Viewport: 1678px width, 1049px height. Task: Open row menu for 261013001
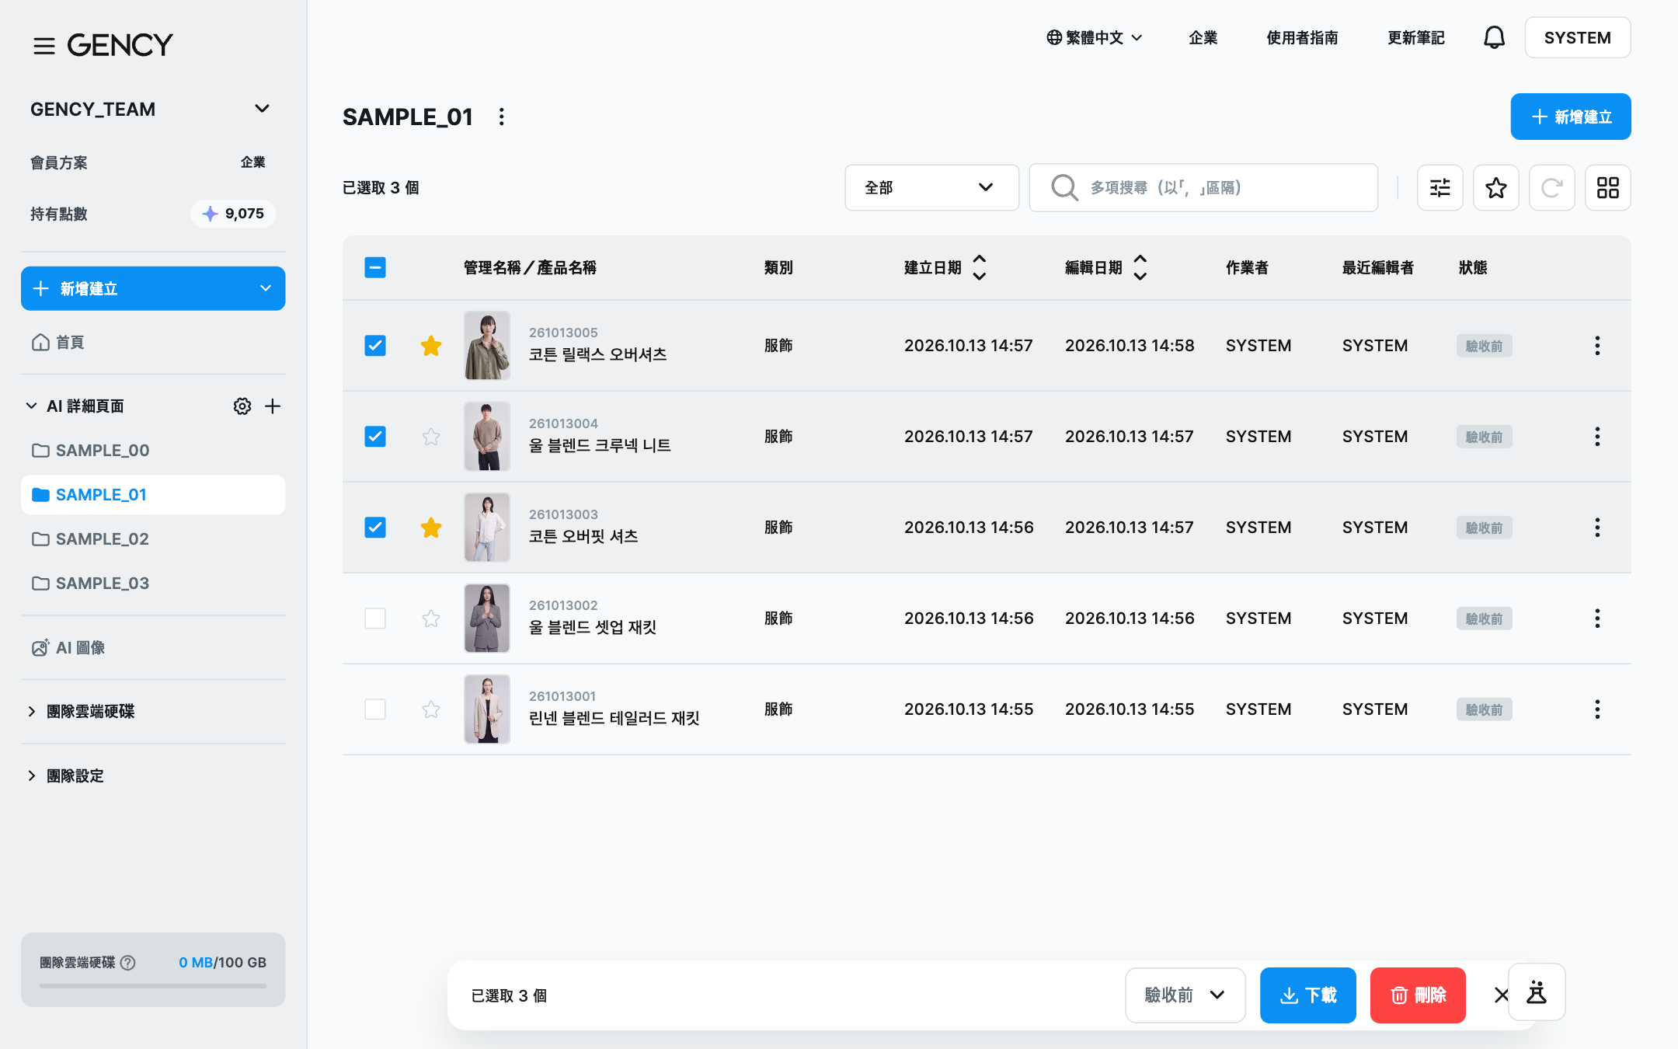[x=1597, y=709]
